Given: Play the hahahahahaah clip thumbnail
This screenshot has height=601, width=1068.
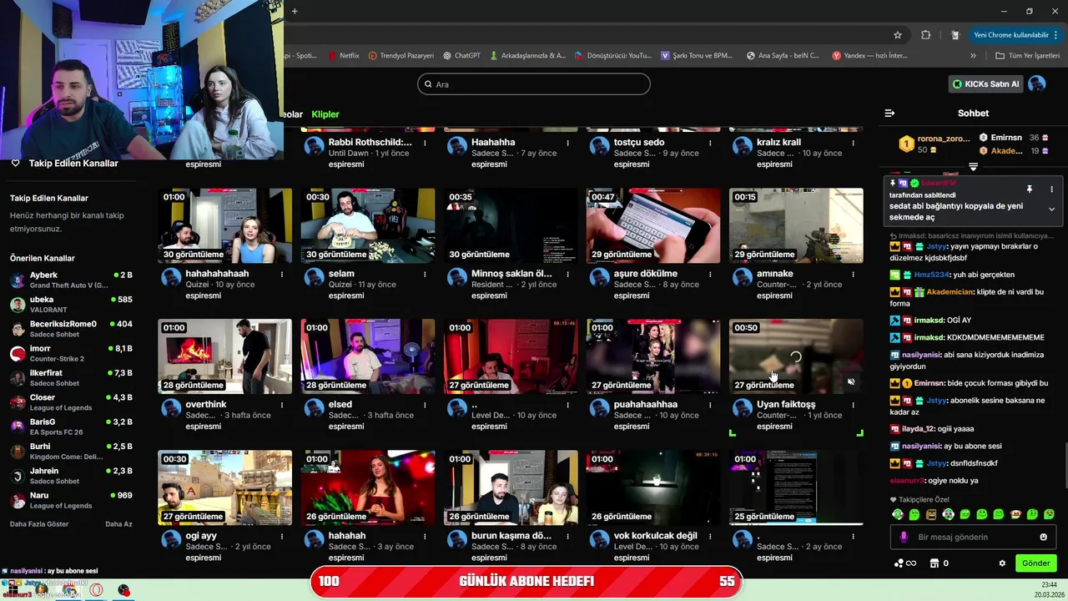Looking at the screenshot, I should pos(225,225).
